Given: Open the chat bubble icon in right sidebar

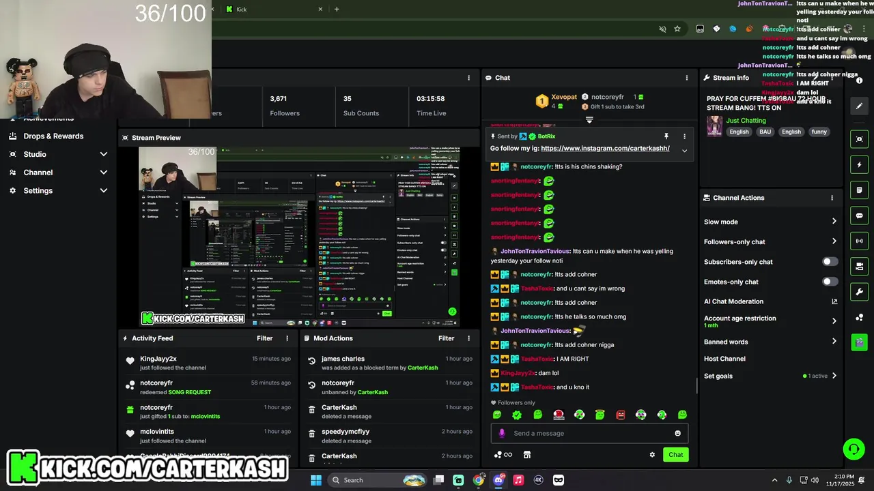Looking at the screenshot, I should [859, 215].
